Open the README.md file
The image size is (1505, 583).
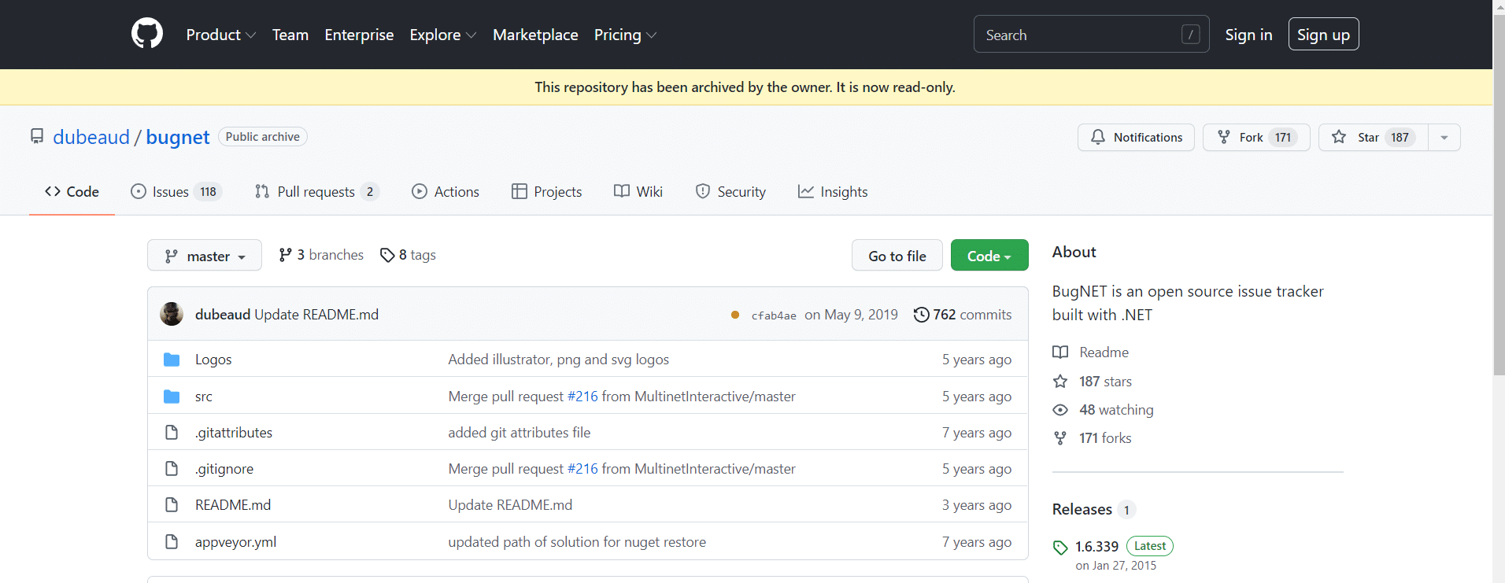pos(233,505)
